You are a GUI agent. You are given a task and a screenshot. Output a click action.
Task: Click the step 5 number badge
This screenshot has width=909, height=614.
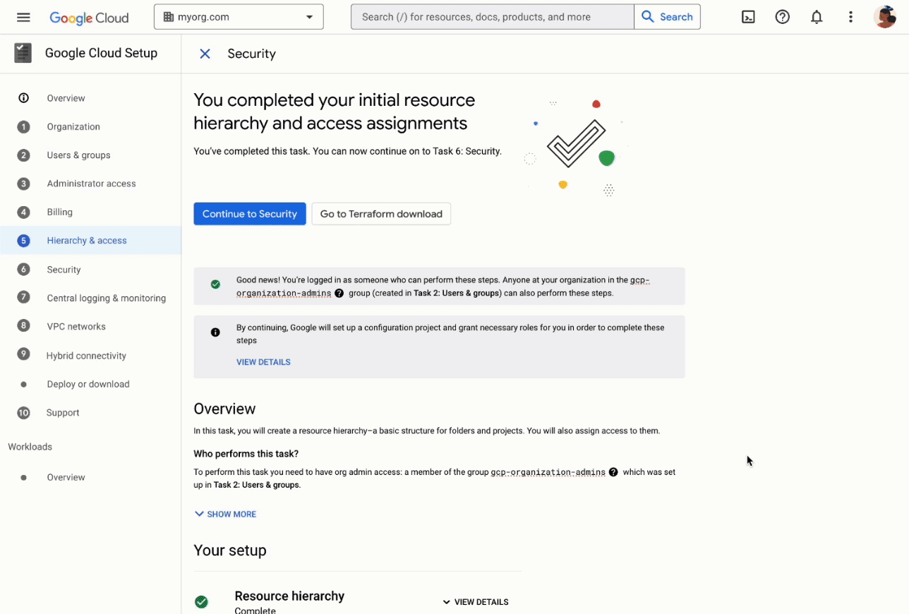coord(23,241)
